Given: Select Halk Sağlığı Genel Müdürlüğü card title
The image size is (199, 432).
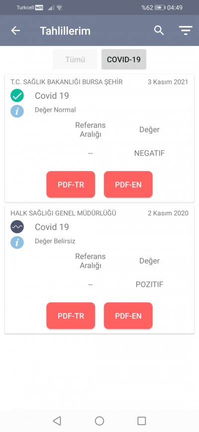Looking at the screenshot, I should click(63, 213).
